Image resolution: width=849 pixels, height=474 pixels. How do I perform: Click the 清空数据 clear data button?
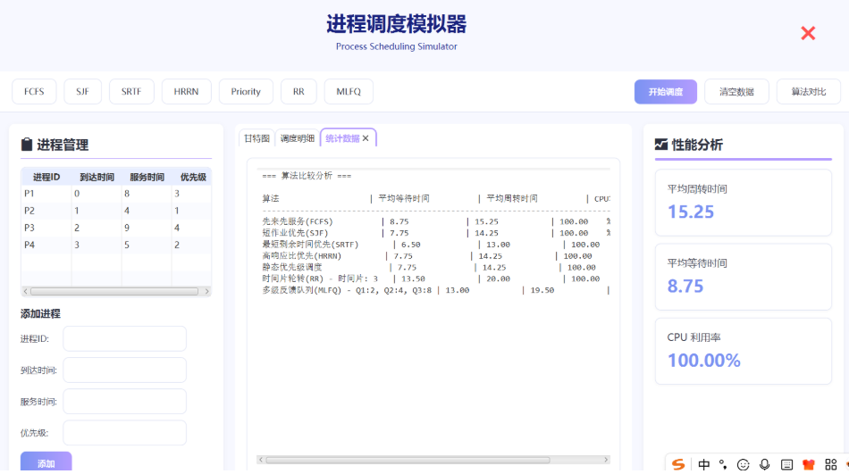pos(736,91)
